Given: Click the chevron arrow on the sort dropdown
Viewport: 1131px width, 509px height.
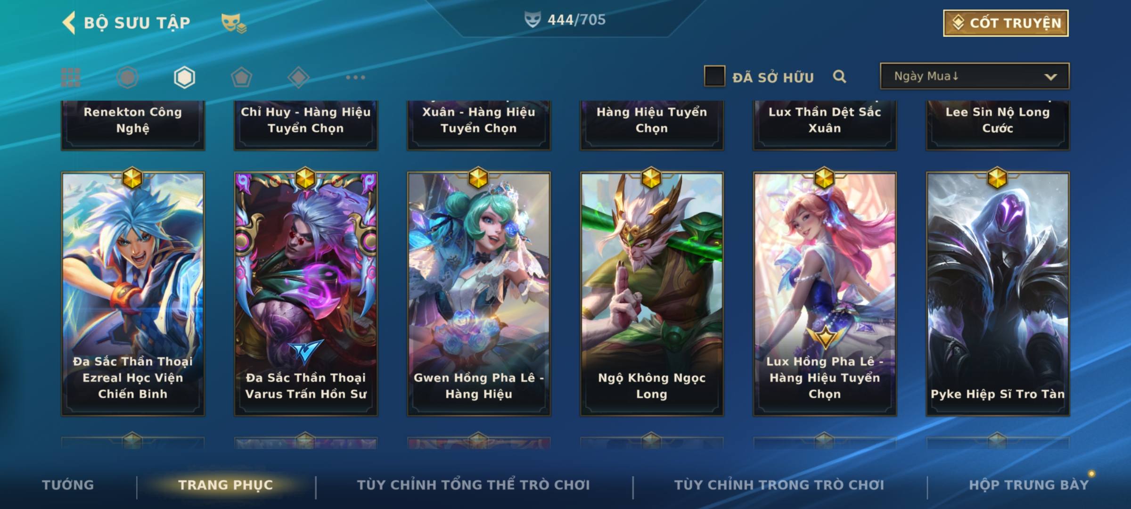Looking at the screenshot, I should coord(1050,77).
